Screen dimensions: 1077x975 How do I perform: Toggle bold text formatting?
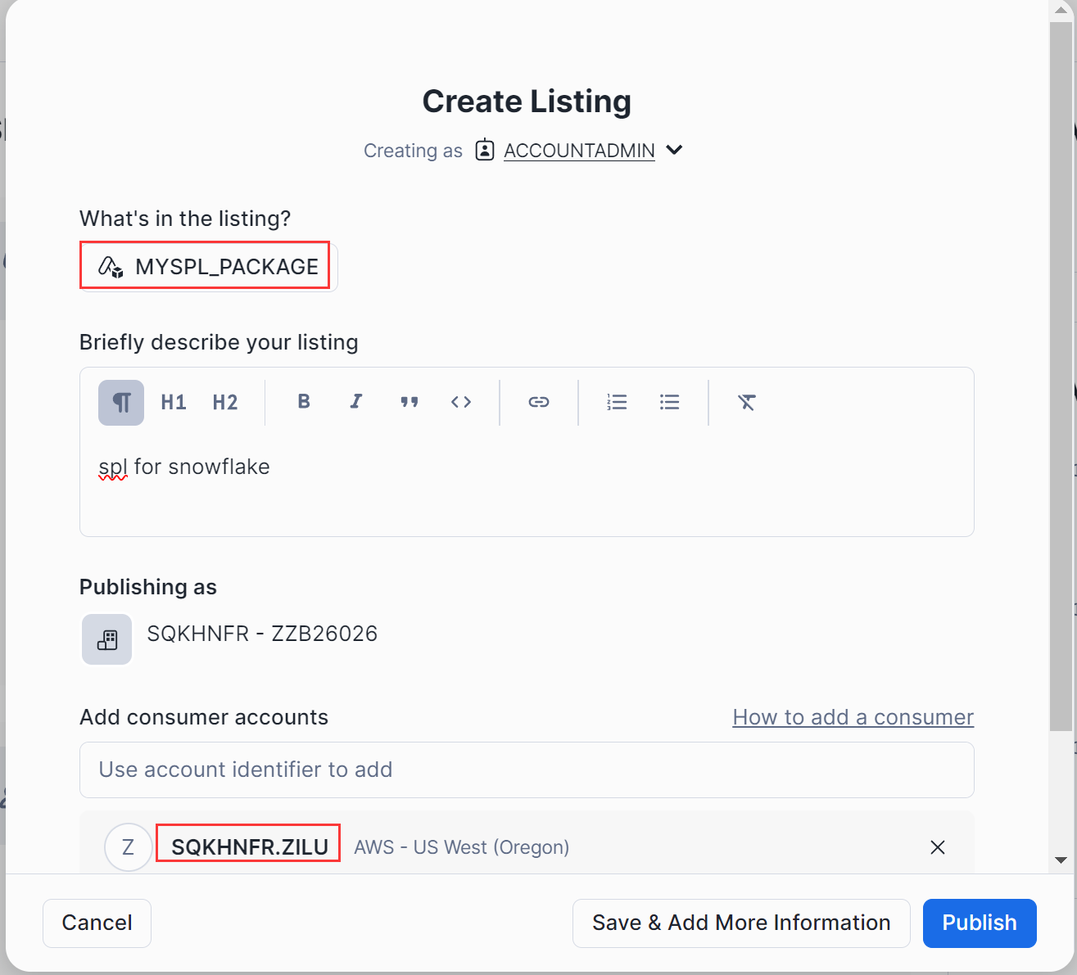point(304,402)
